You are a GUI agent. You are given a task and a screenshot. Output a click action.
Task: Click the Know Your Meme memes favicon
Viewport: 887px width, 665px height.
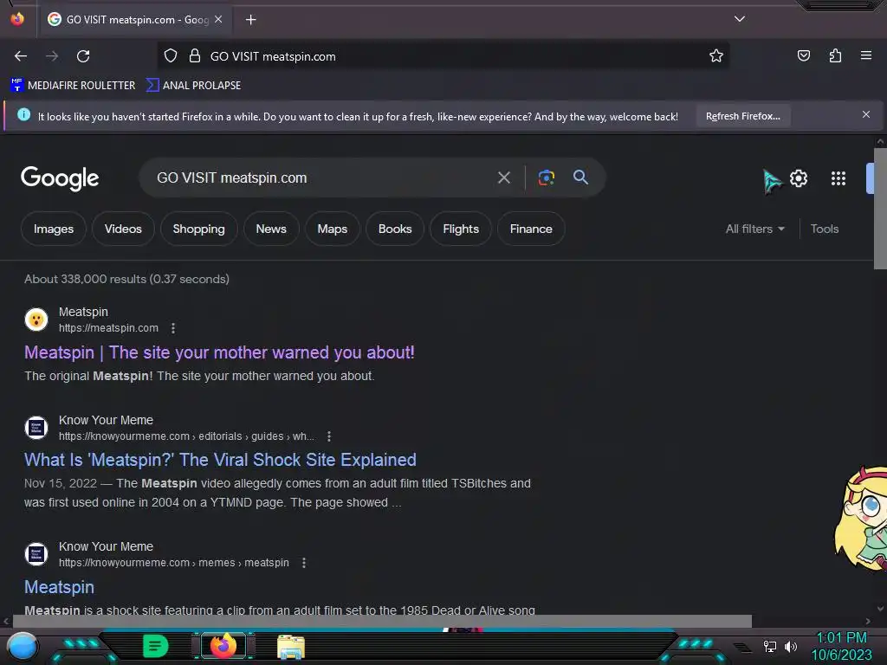(36, 554)
